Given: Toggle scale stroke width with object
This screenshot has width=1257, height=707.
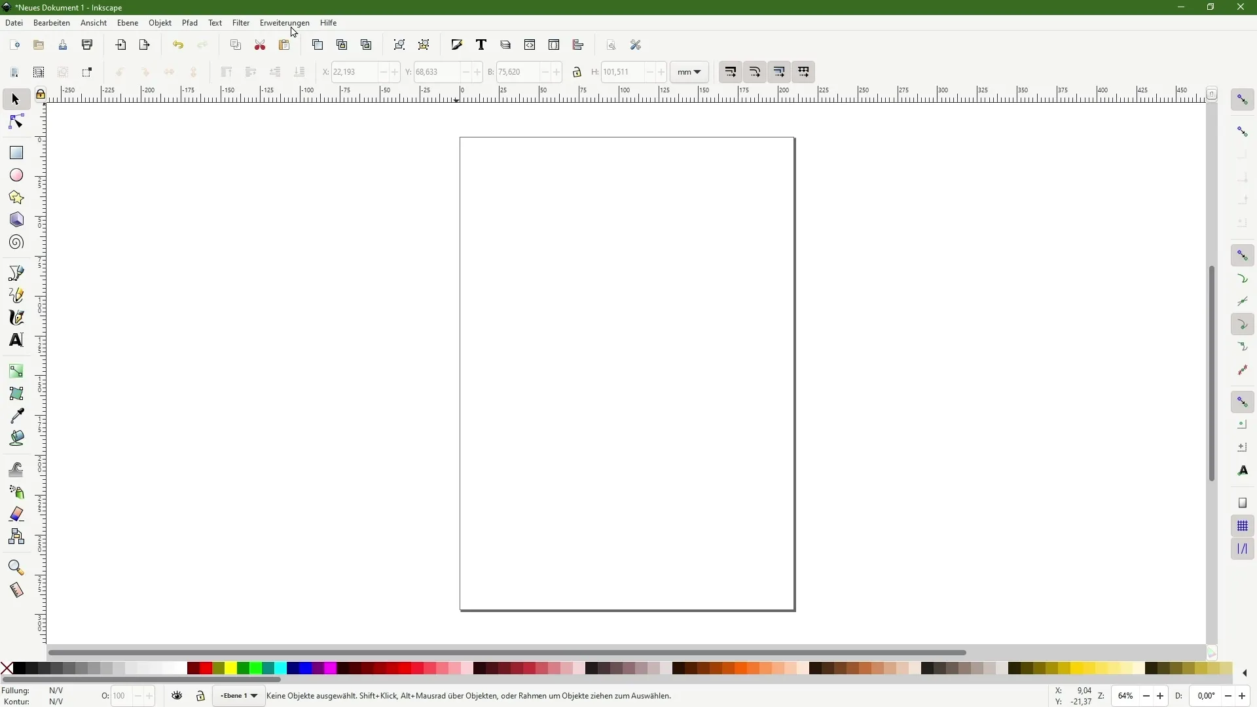Looking at the screenshot, I should pyautogui.click(x=731, y=72).
